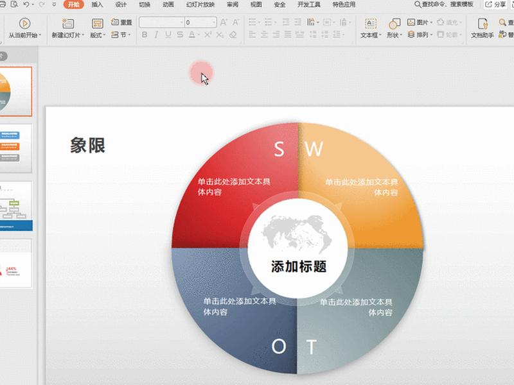514x385 pixels.
Task: Click the document assistant (文档助手) icon
Action: [483, 24]
